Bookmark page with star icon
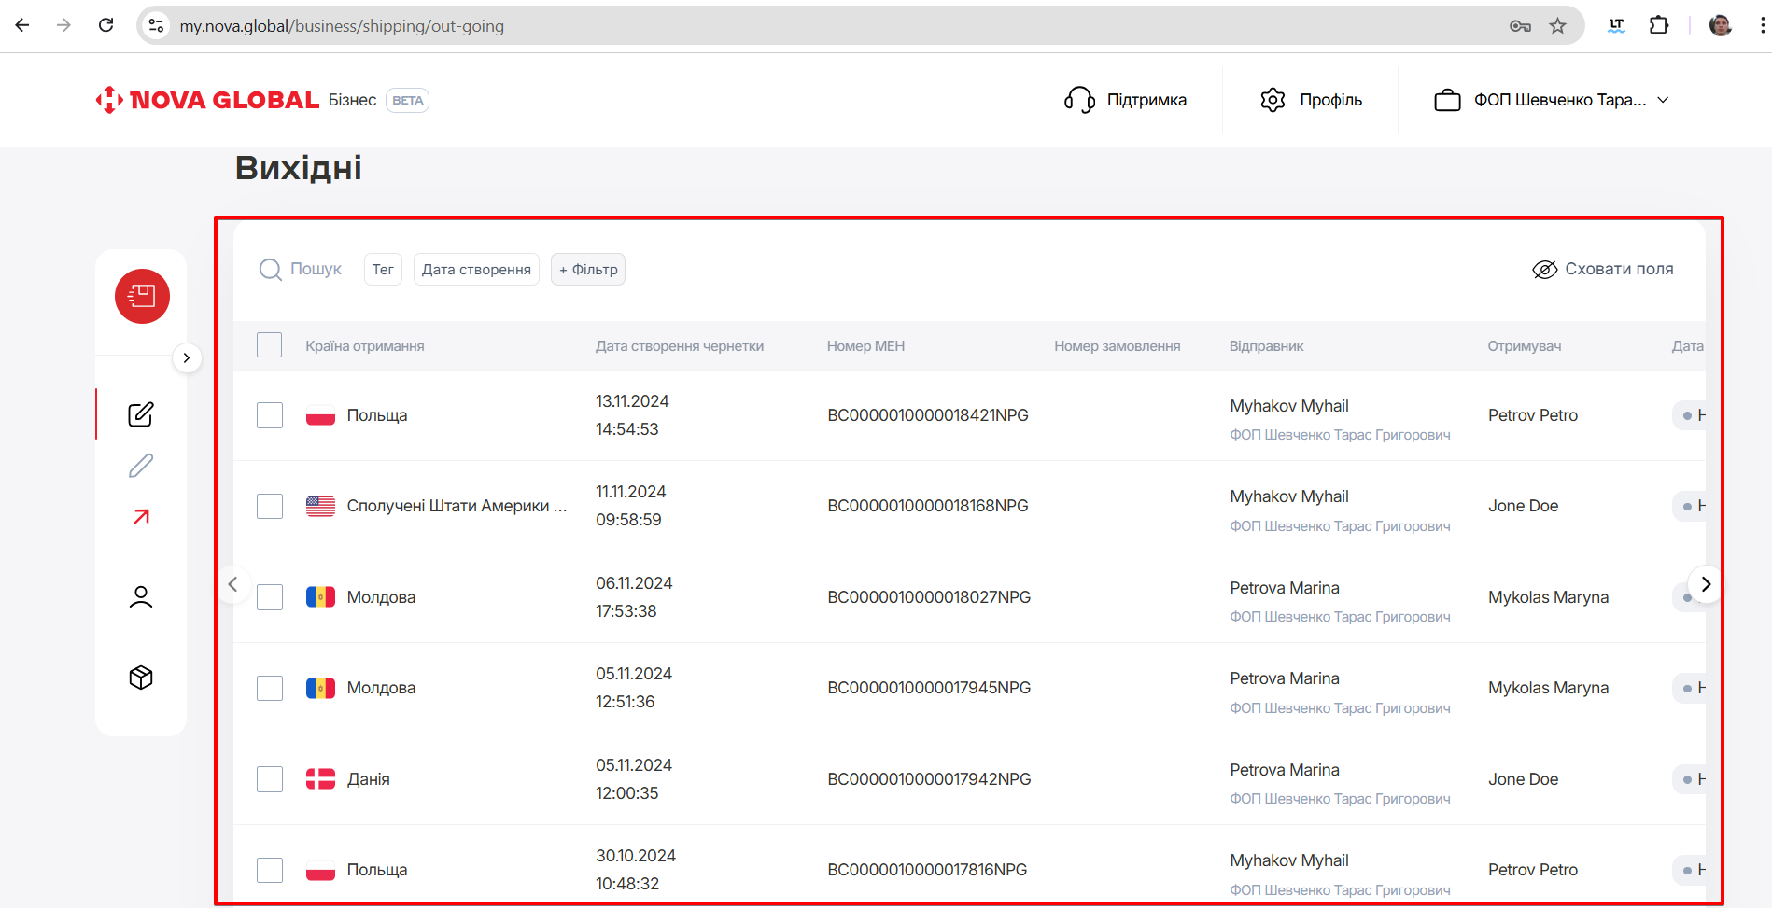Image resolution: width=1772 pixels, height=909 pixels. (1557, 26)
